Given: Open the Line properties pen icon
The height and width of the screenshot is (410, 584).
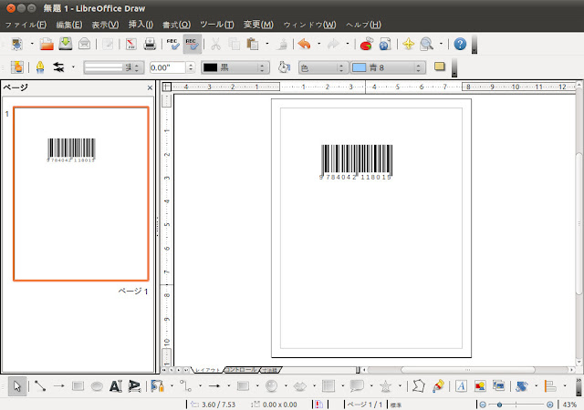Looking at the screenshot, I should pyautogui.click(x=40, y=67).
